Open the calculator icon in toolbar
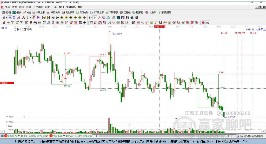Screen dimensions: 266x144 pyautogui.click(x=118, y=18)
